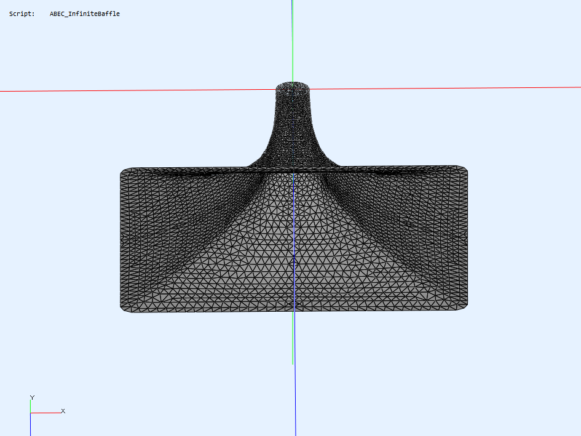Click the Script: label
The height and width of the screenshot is (436, 581).
coord(22,14)
